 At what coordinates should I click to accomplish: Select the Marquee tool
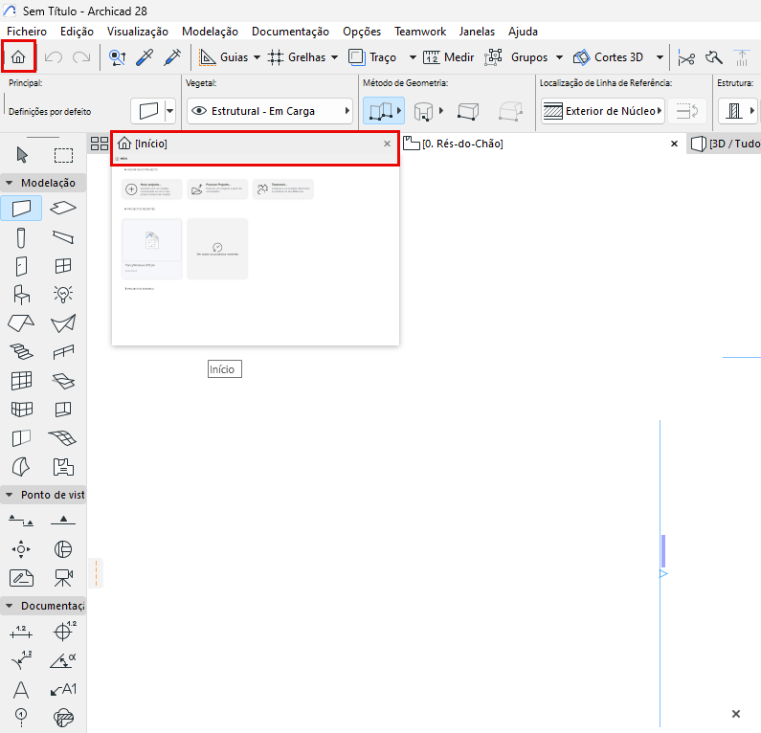click(63, 155)
